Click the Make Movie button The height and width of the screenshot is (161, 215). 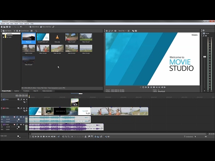point(34,27)
